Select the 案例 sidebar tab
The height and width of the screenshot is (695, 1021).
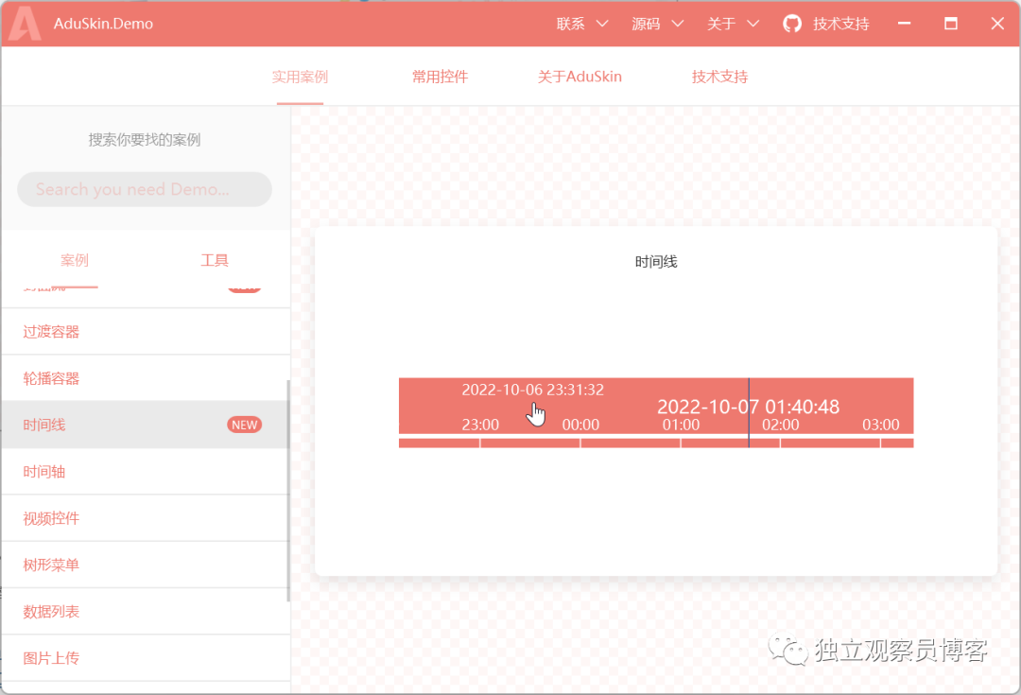pyautogui.click(x=75, y=261)
